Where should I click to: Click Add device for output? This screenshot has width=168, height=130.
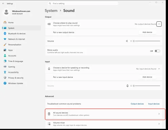(147, 32)
